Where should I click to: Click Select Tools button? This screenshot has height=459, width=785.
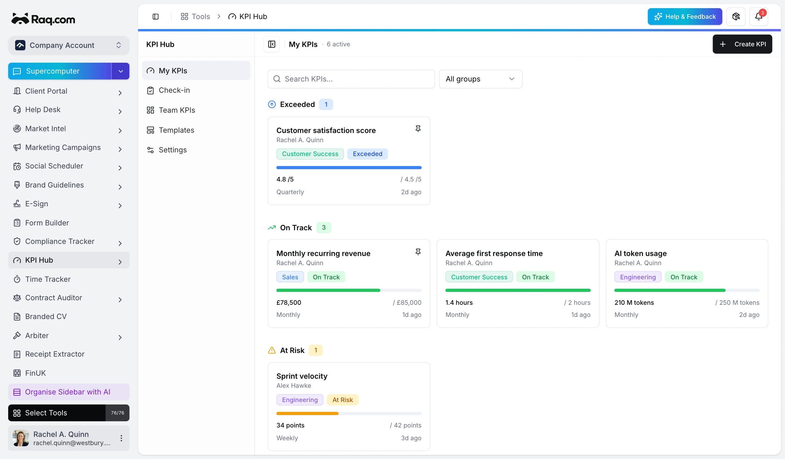click(57, 413)
